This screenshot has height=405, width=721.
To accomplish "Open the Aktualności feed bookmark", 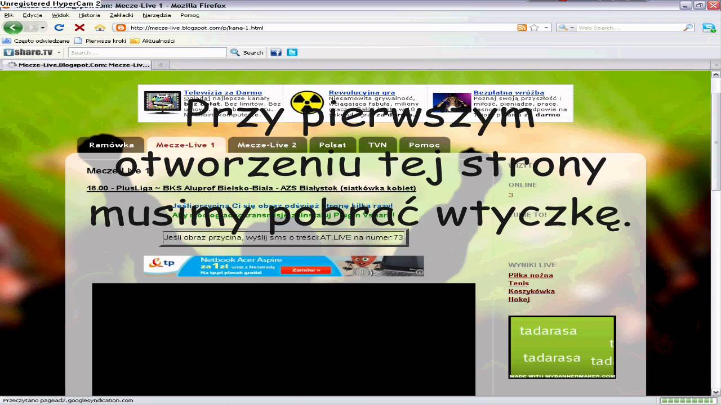I will [x=153, y=40].
